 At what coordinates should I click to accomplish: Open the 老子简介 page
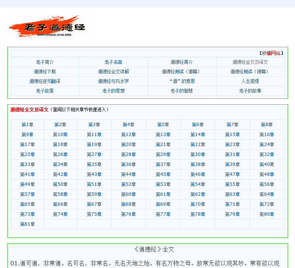click(45, 62)
